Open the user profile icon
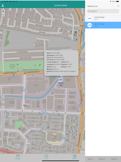 3,5
